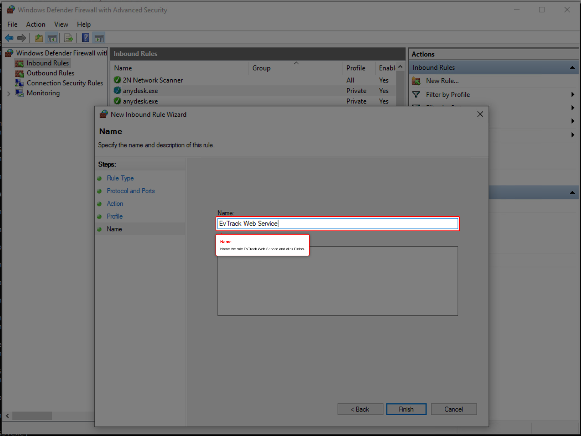Select Outbound Rules in the console tree
Image resolution: width=581 pixels, height=436 pixels.
[x=50, y=73]
